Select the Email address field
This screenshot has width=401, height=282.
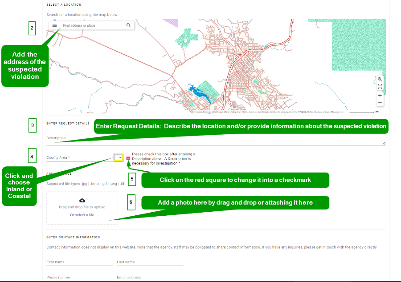tap(150, 277)
